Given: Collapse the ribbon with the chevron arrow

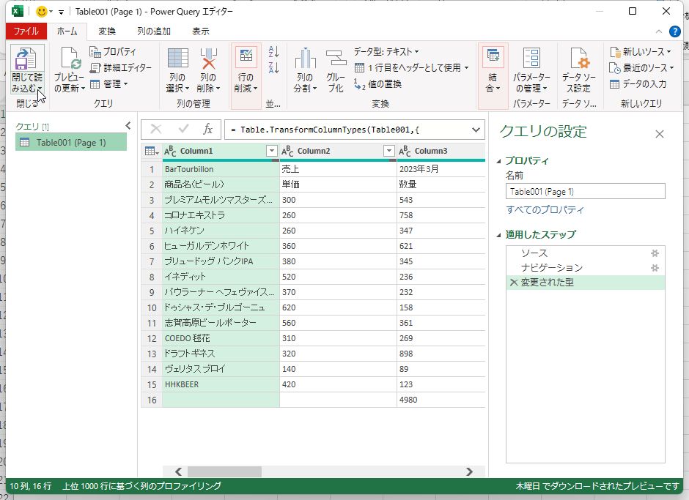Looking at the screenshot, I should coord(659,31).
